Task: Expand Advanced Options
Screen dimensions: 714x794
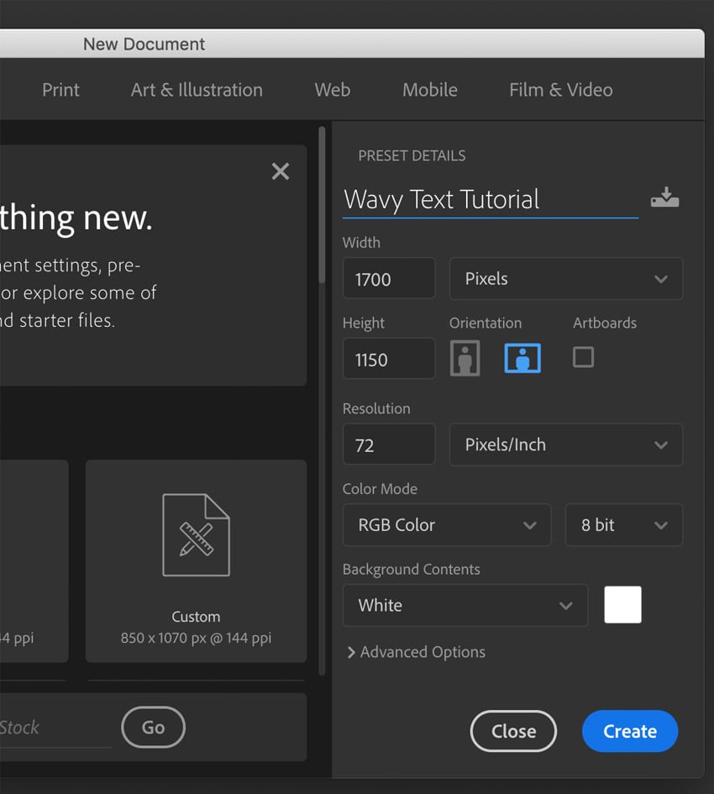Action: pyautogui.click(x=417, y=652)
